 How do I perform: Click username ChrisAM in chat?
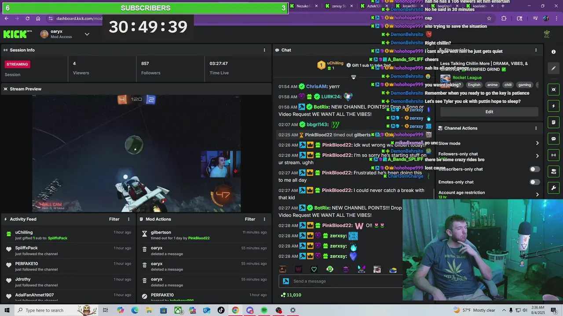(316, 86)
